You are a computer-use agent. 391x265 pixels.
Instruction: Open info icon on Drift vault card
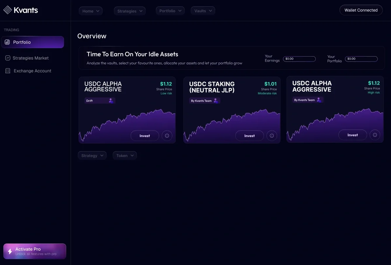click(x=167, y=136)
